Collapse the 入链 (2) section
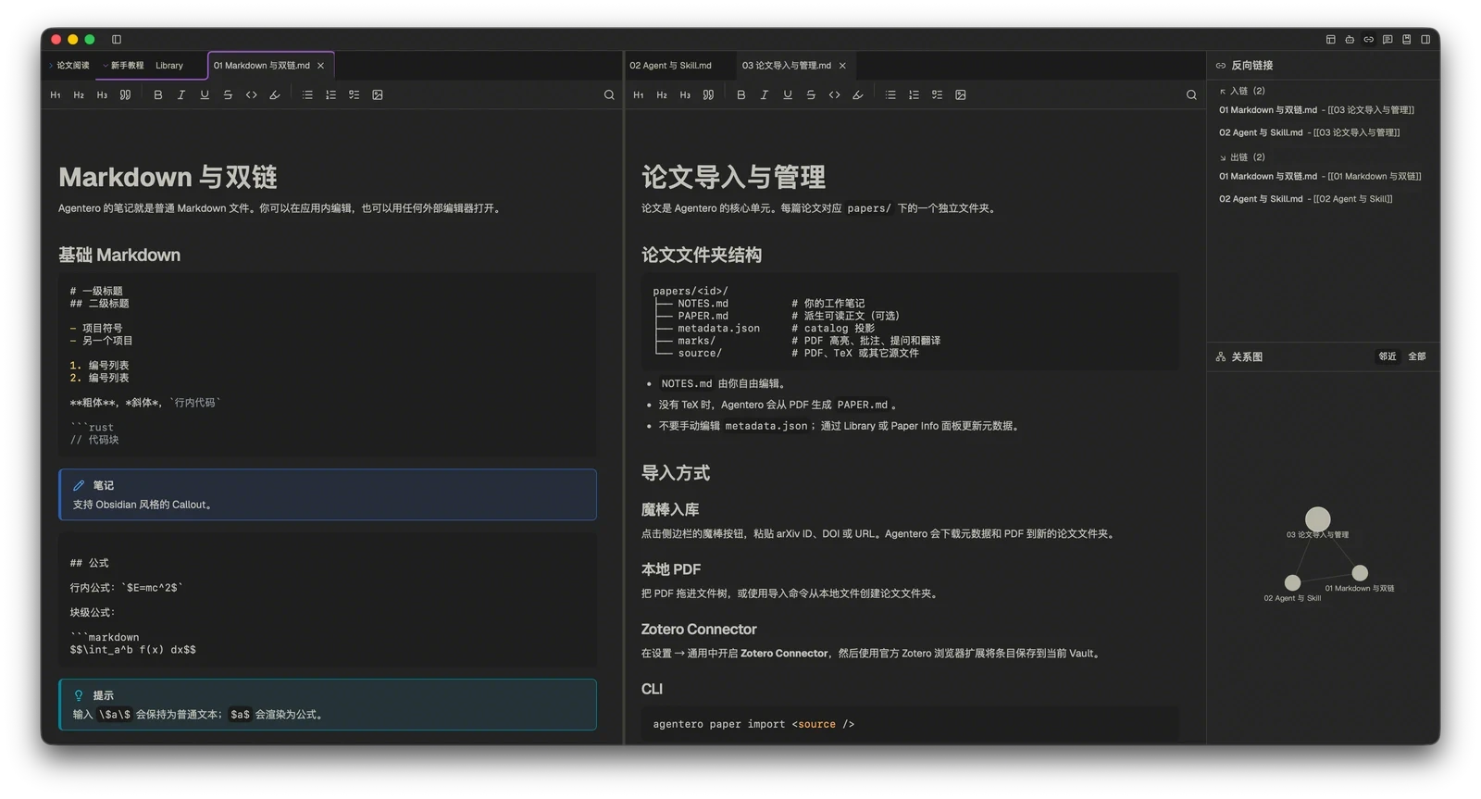 pyautogui.click(x=1242, y=91)
